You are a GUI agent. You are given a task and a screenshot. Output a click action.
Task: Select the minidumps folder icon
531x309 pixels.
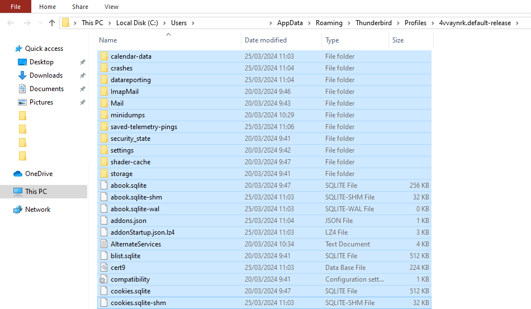point(105,115)
